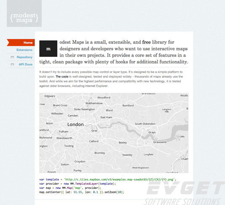
Task: Click Gravesend on the map
Action: pos(160,142)
